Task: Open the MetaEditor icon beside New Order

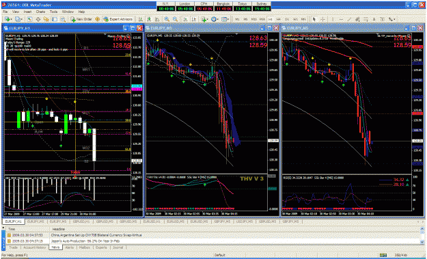Action: coord(97,19)
